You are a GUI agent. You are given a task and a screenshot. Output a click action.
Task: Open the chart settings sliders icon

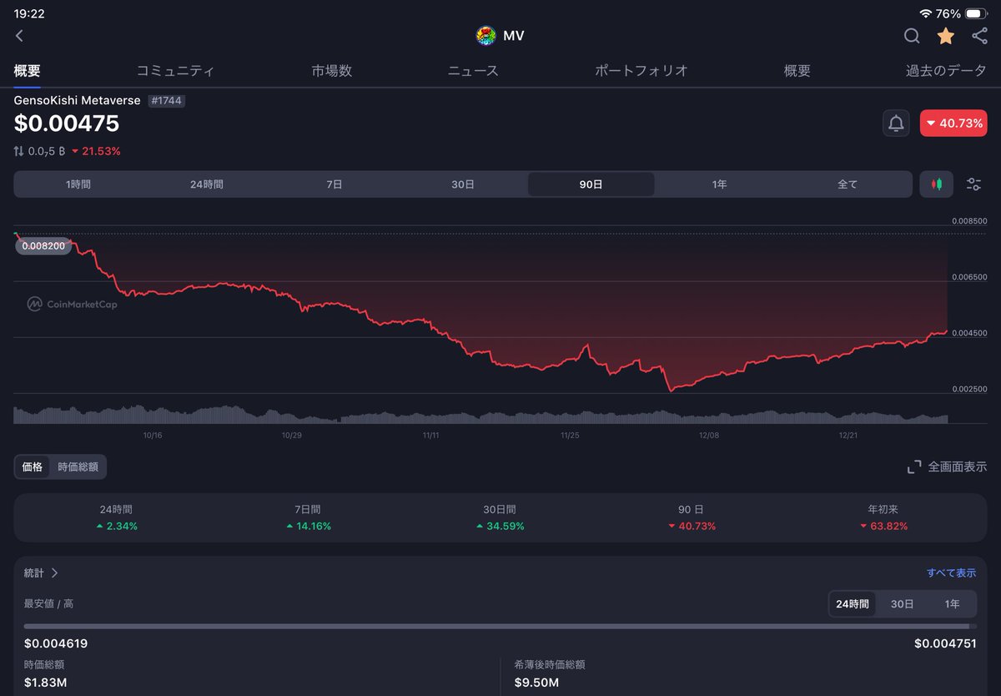pyautogui.click(x=973, y=184)
